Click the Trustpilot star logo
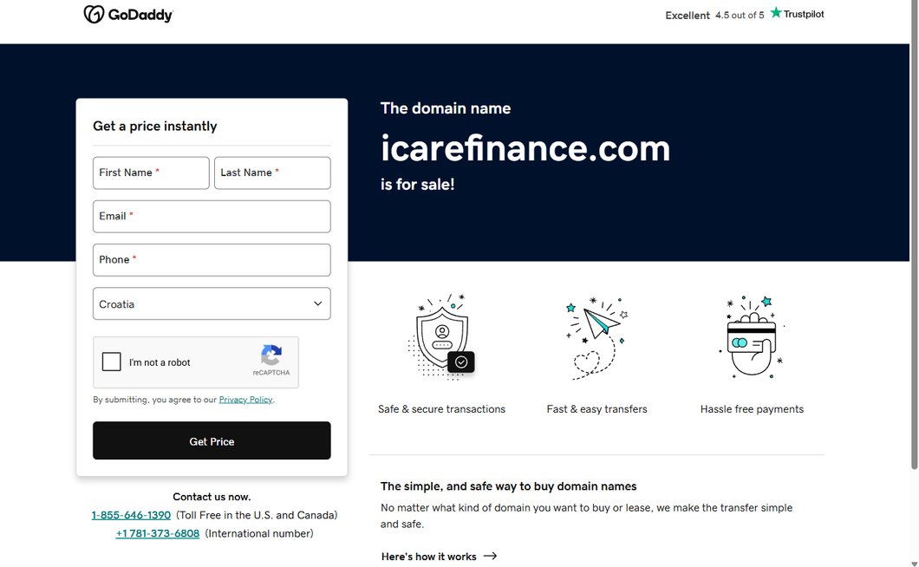This screenshot has height=567, width=919. (776, 12)
